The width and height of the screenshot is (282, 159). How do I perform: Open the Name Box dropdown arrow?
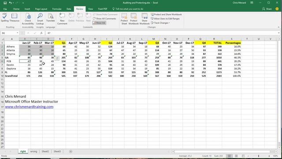click(17, 33)
